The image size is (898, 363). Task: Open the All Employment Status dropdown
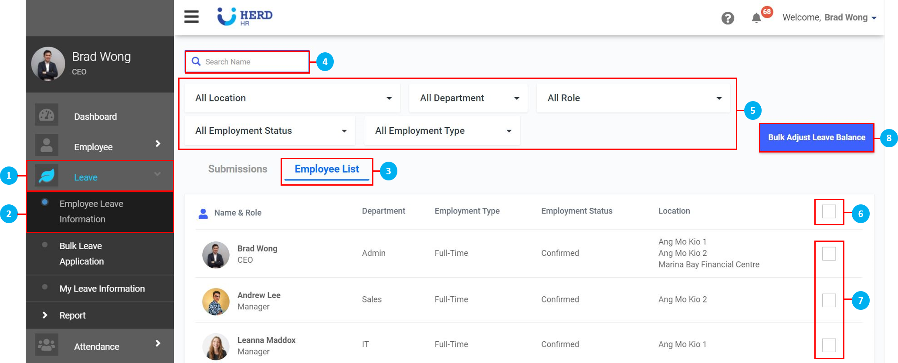pos(270,131)
